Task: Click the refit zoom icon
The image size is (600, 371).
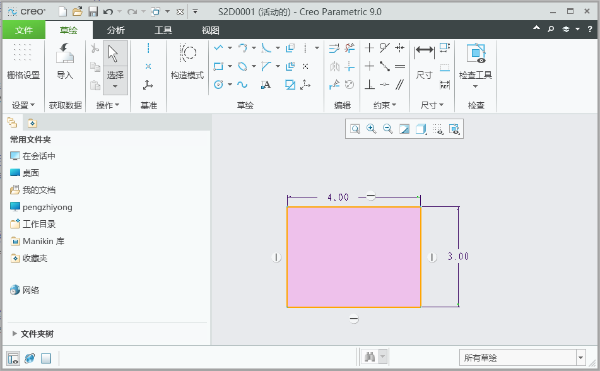Action: 355,129
